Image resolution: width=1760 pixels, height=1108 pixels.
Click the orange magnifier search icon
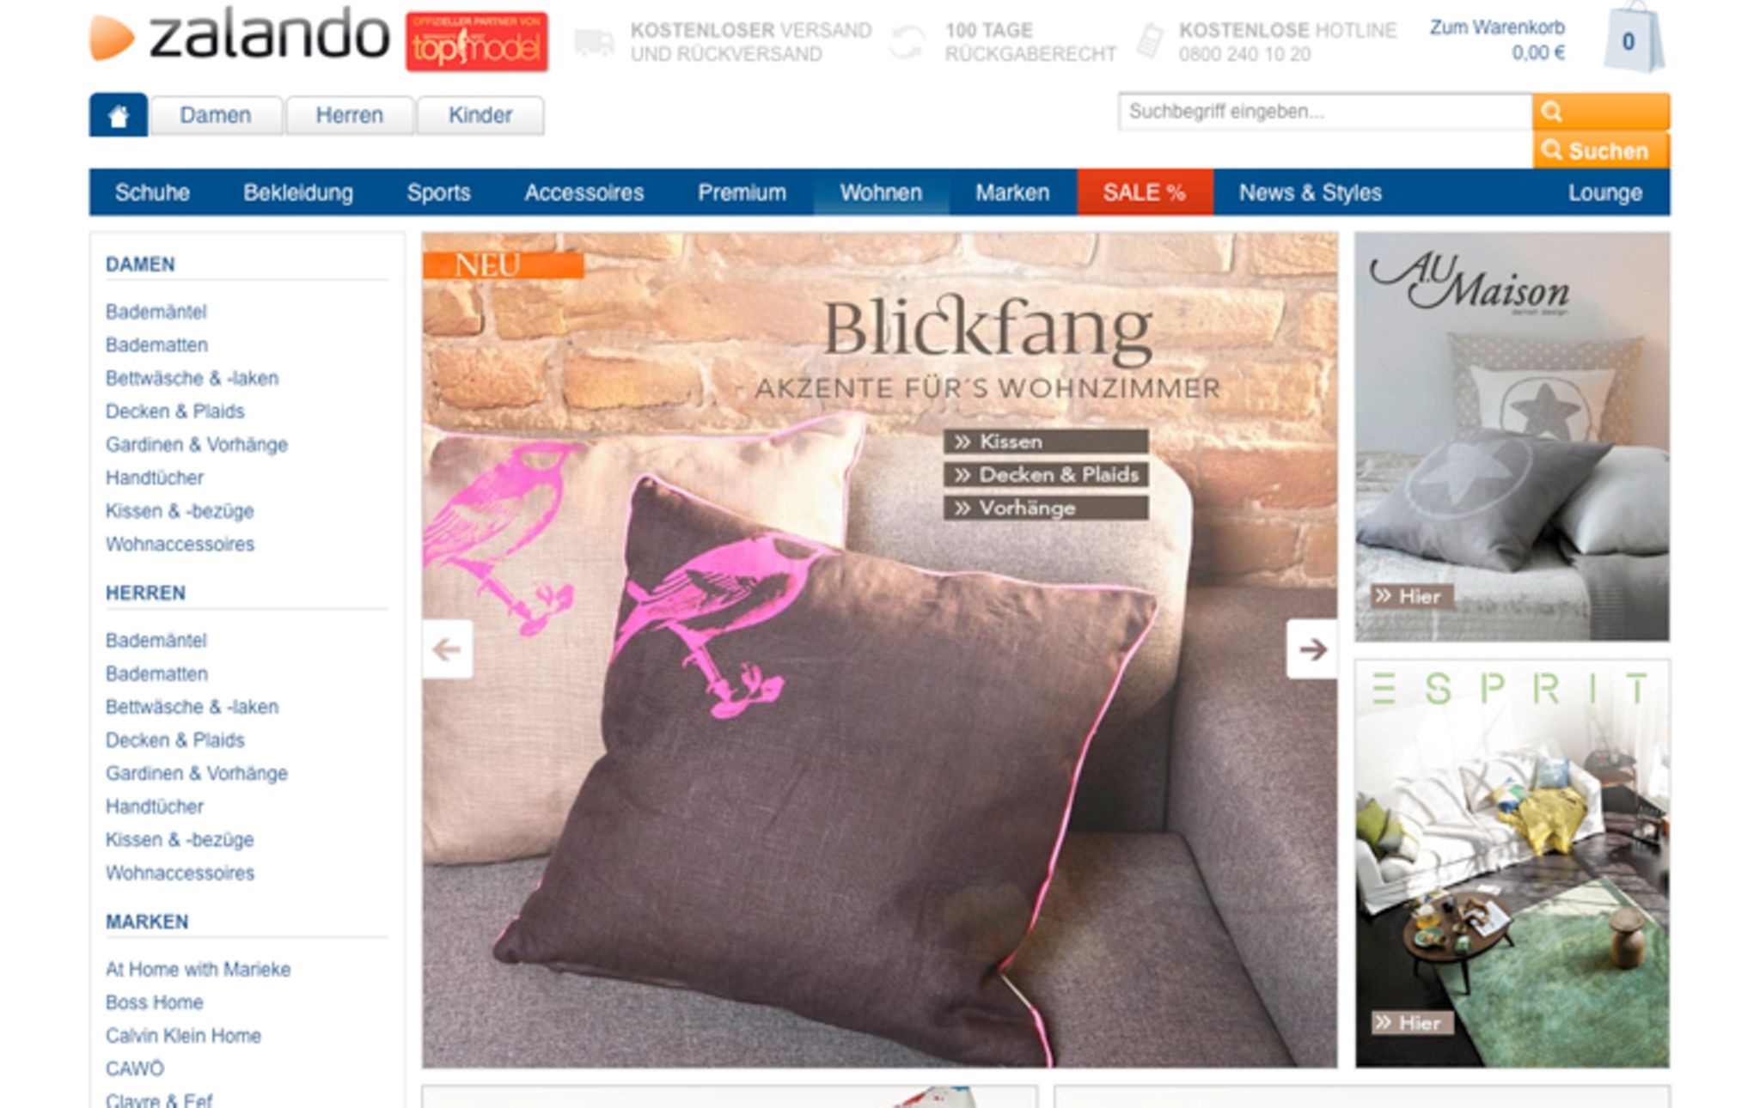[1600, 112]
